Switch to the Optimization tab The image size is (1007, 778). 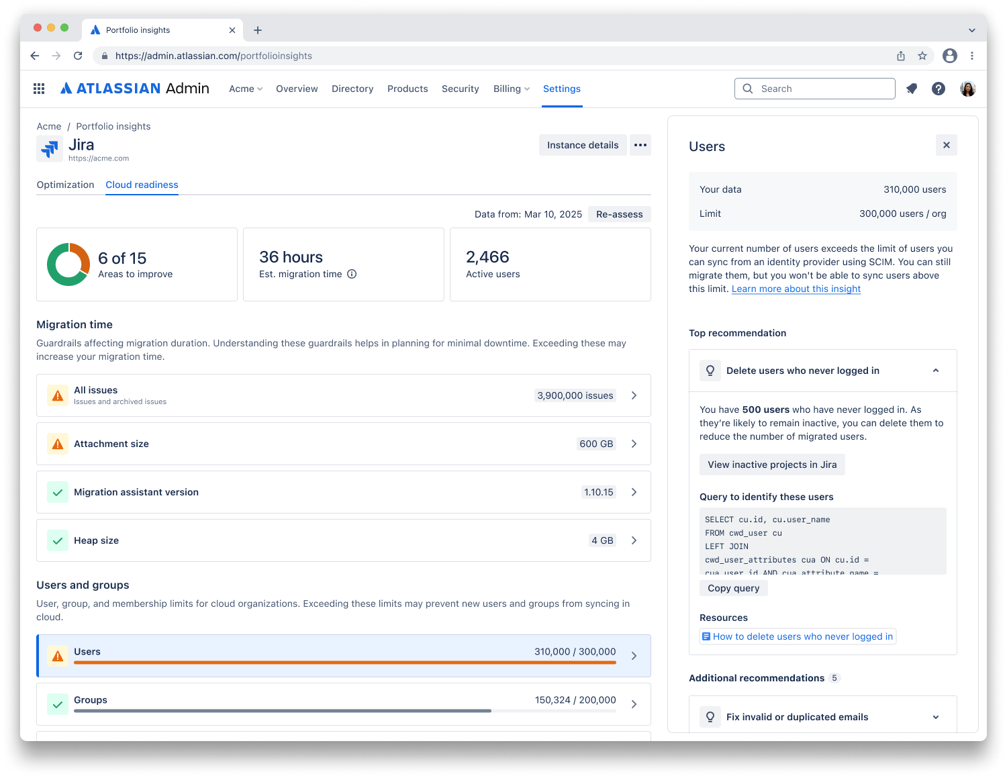click(x=65, y=185)
